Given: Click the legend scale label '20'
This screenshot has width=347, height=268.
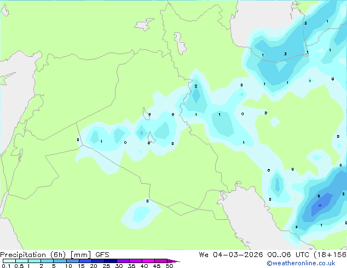Looking at the screenshot, I should [x=94, y=266].
